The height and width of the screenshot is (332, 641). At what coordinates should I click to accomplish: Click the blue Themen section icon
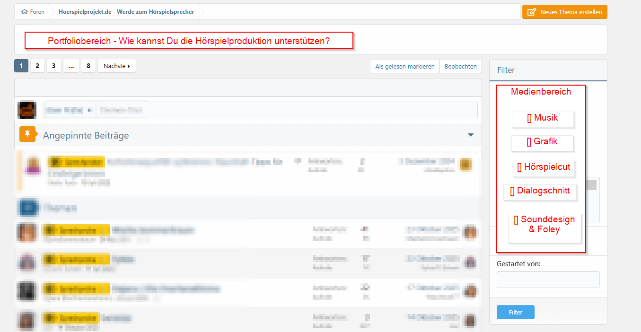pos(27,208)
